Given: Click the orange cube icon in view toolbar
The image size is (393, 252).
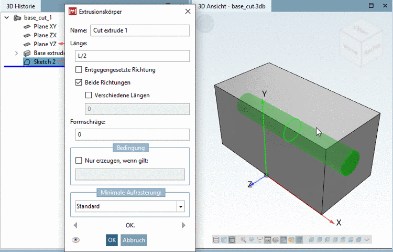Looking at the screenshot, I should (x=291, y=240).
